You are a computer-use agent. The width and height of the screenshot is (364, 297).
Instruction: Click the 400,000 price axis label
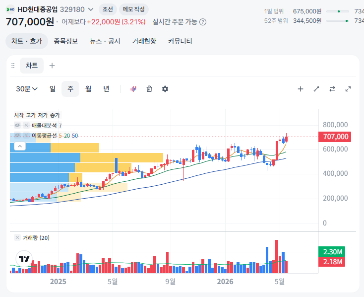tap(335, 173)
